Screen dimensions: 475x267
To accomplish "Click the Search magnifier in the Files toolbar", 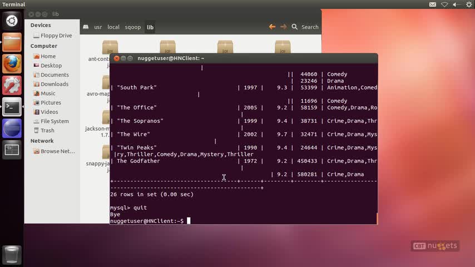I will coord(294,27).
